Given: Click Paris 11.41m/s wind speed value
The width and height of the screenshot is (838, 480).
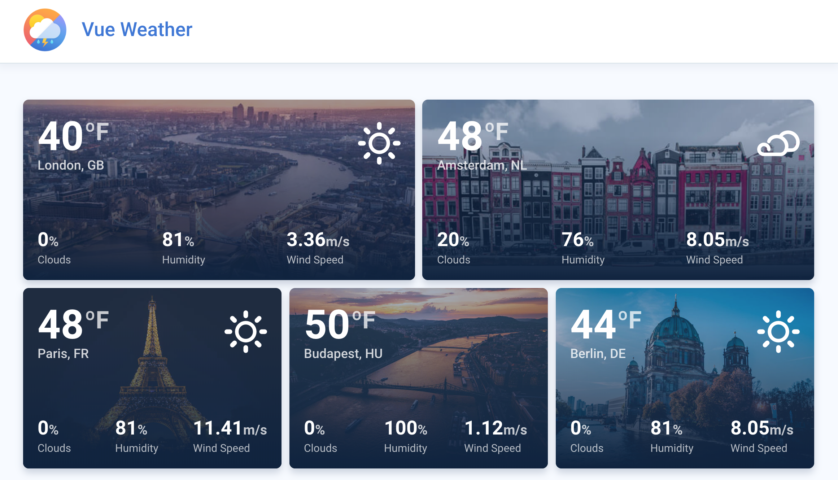Looking at the screenshot, I should pos(230,428).
